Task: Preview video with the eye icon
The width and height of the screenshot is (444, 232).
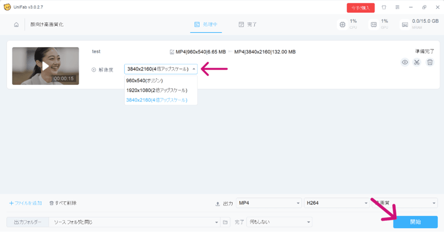Action: point(405,62)
